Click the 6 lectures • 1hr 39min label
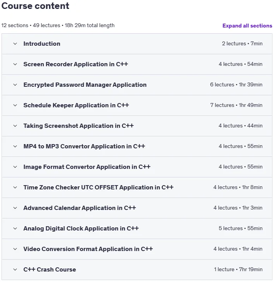 236,84
